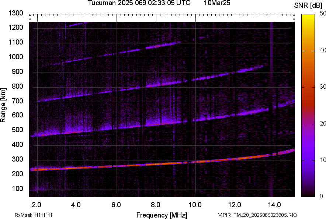This screenshot has width=326, height=219.
Task: Click the 30 tick label on colorbar
Action: pos(323,87)
